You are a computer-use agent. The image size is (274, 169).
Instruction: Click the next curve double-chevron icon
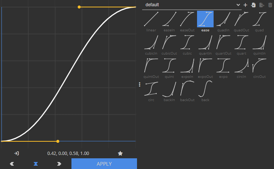[x=59, y=164]
